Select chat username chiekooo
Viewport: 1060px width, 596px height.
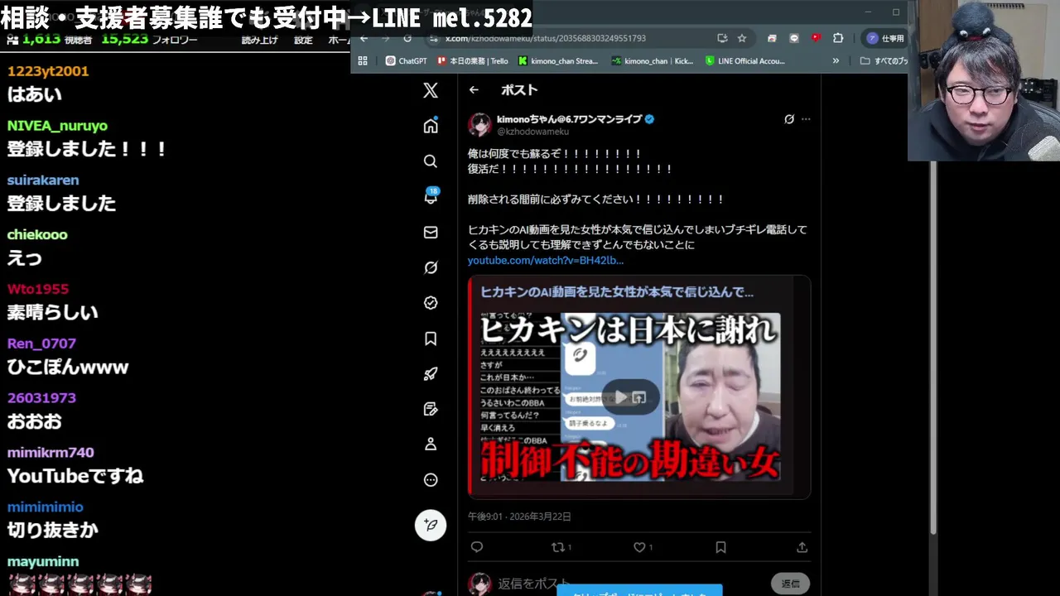(37, 235)
